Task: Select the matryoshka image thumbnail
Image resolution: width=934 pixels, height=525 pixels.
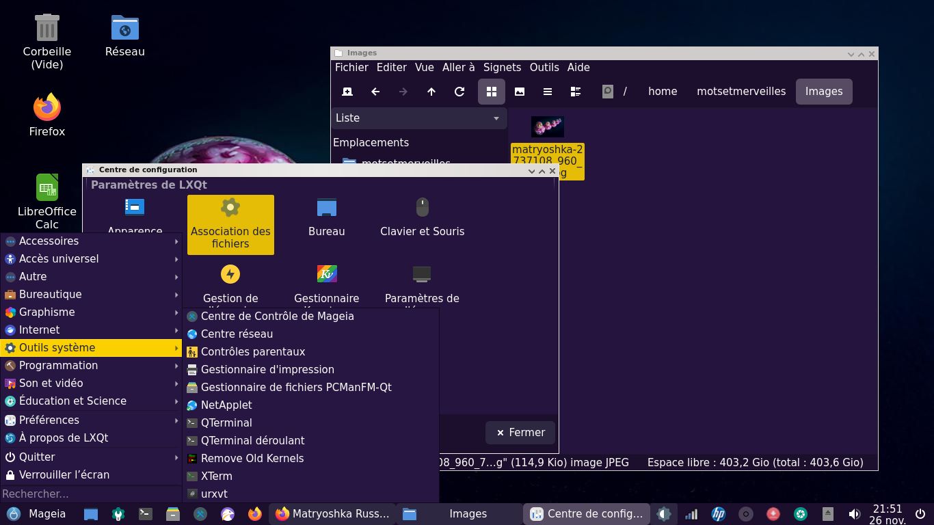Action: (546, 126)
